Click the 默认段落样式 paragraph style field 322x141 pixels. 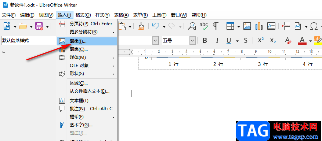pyautogui.click(x=29, y=41)
